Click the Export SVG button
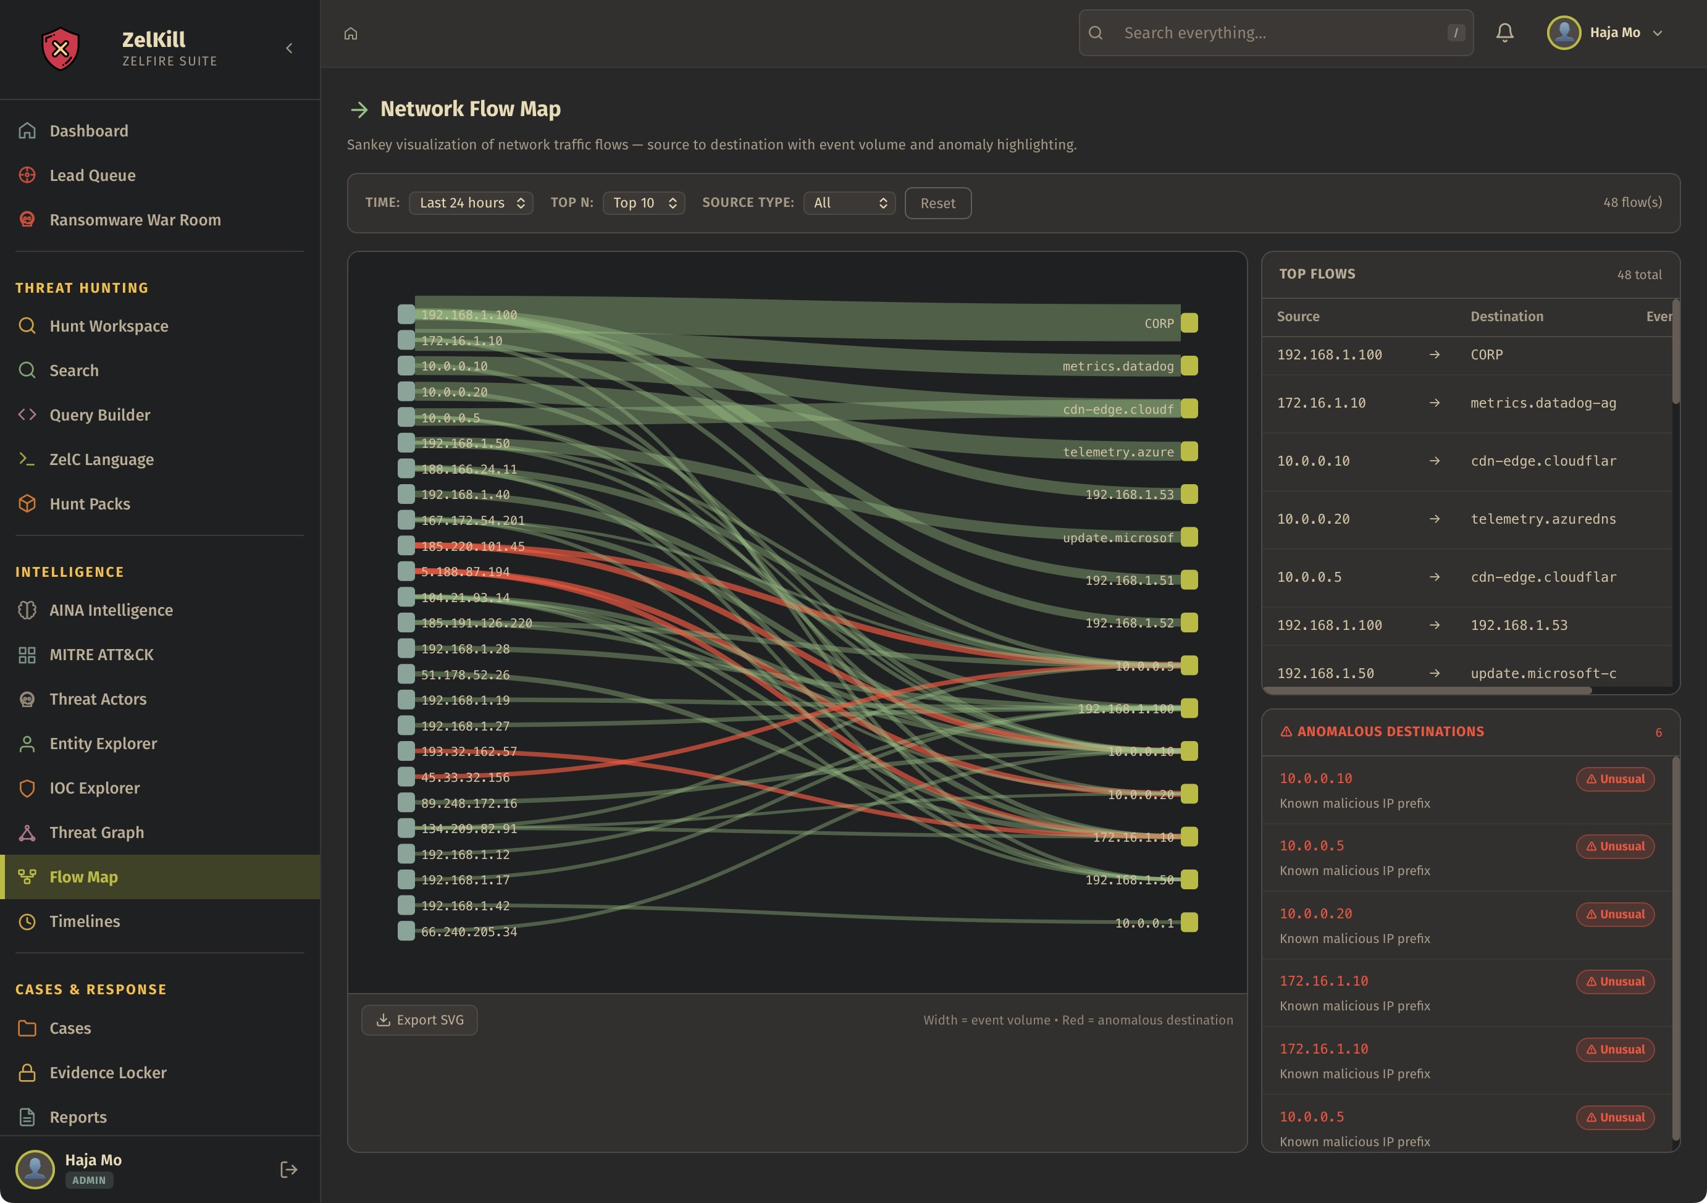 pyautogui.click(x=419, y=1020)
